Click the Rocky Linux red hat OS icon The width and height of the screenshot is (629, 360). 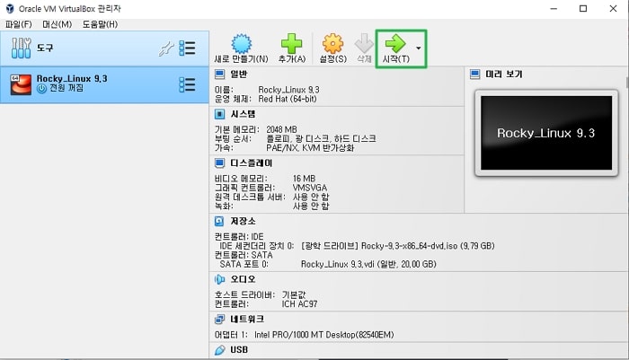(x=21, y=84)
